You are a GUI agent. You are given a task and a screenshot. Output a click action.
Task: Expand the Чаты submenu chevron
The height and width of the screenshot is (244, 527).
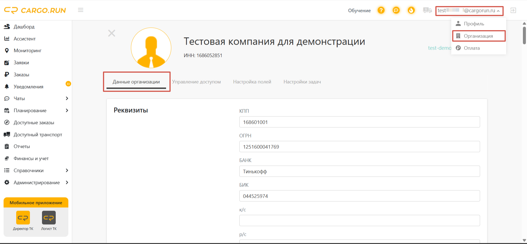[x=67, y=98]
